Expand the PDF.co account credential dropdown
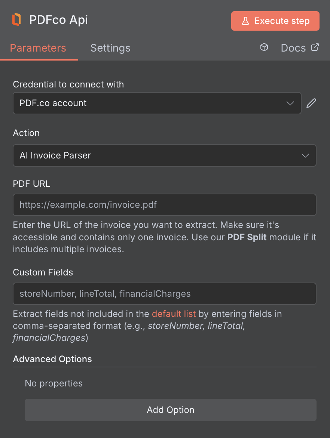This screenshot has height=438, width=330. [157, 103]
